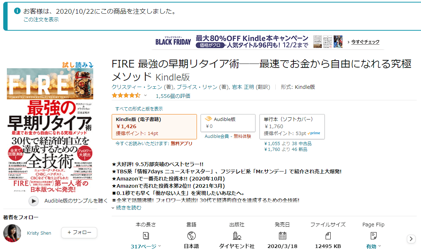Open author クリスティー・シェン link
This screenshot has width=421, height=252.
(137, 87)
